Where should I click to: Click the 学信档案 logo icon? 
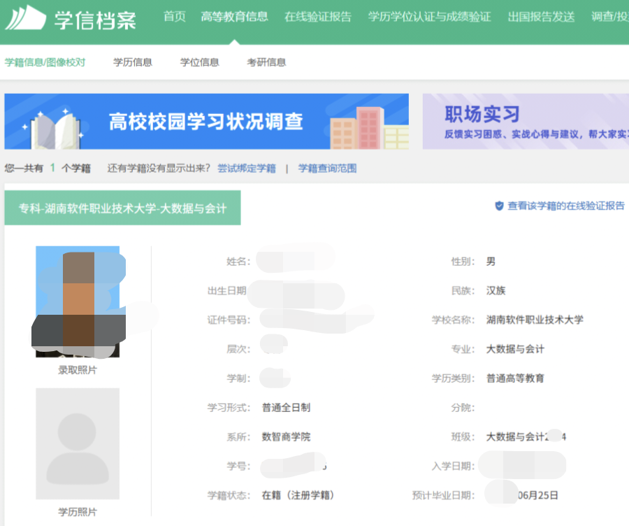click(x=24, y=17)
